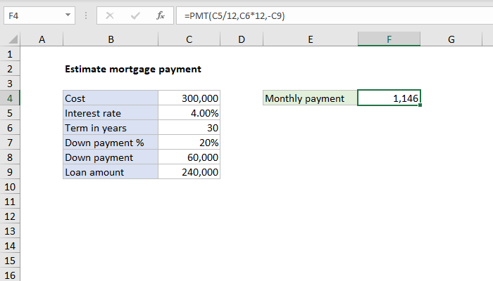Select row 15 header
493x281 pixels.
coord(10,261)
